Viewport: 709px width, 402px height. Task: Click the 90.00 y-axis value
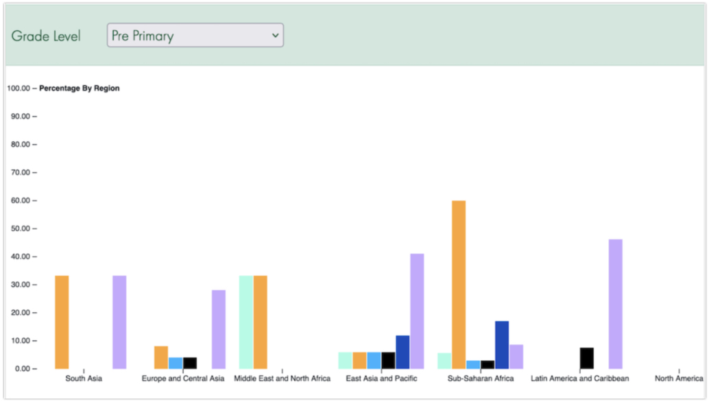[x=21, y=116]
